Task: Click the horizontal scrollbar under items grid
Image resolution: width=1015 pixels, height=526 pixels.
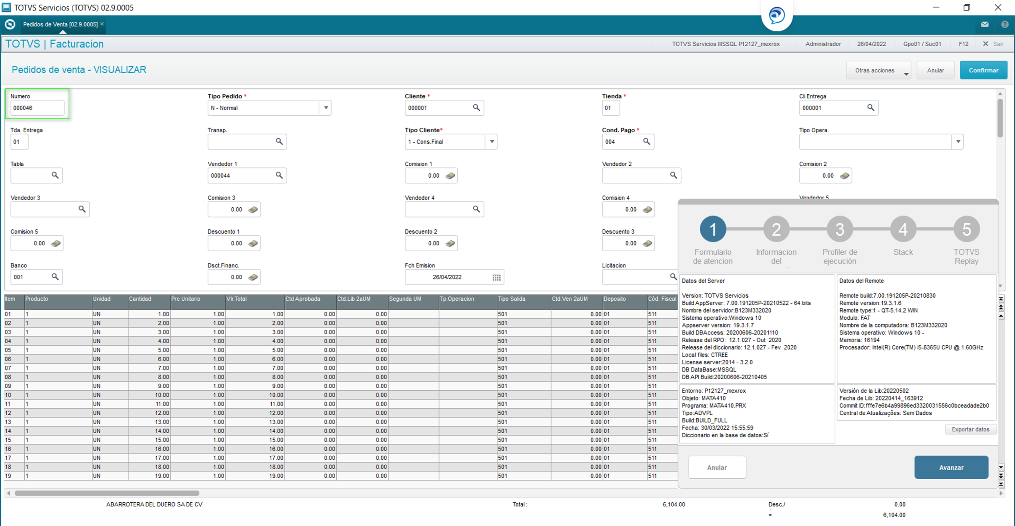Action: (x=107, y=493)
